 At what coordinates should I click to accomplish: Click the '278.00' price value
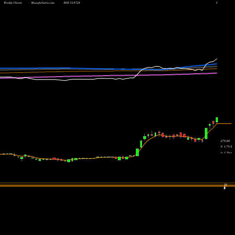point(225,141)
